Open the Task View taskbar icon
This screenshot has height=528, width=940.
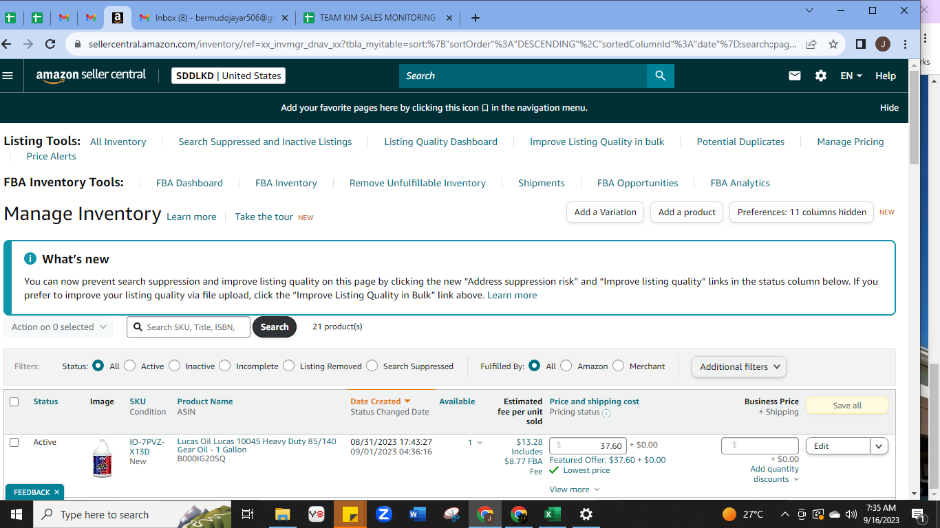248,514
